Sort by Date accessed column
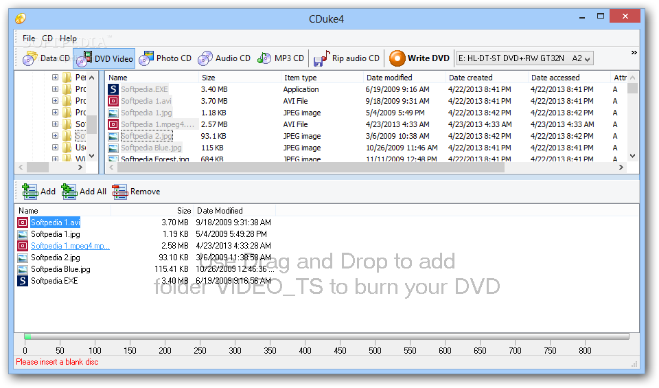The width and height of the screenshot is (659, 388). (569, 78)
